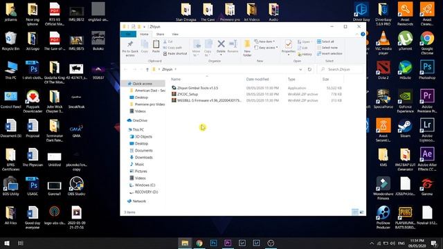443x249 pixels.
Task: Click the Search Zhiyun field
Action: (x=340, y=69)
